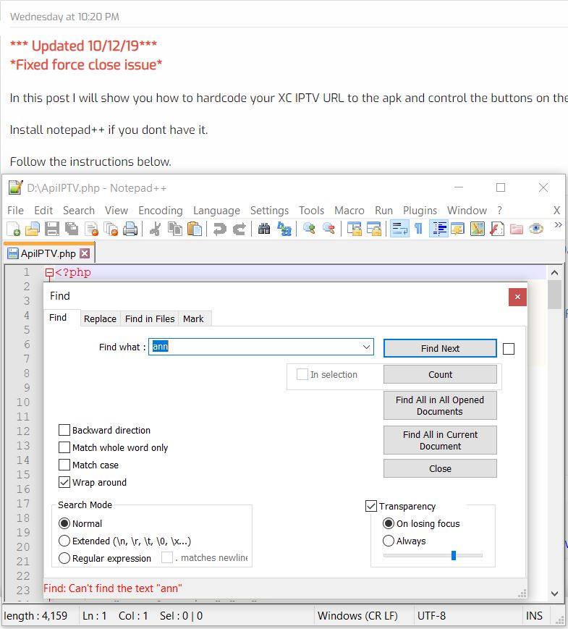Click the UTF-8 encoding in status bar
The height and width of the screenshot is (629, 568).
[x=431, y=615]
